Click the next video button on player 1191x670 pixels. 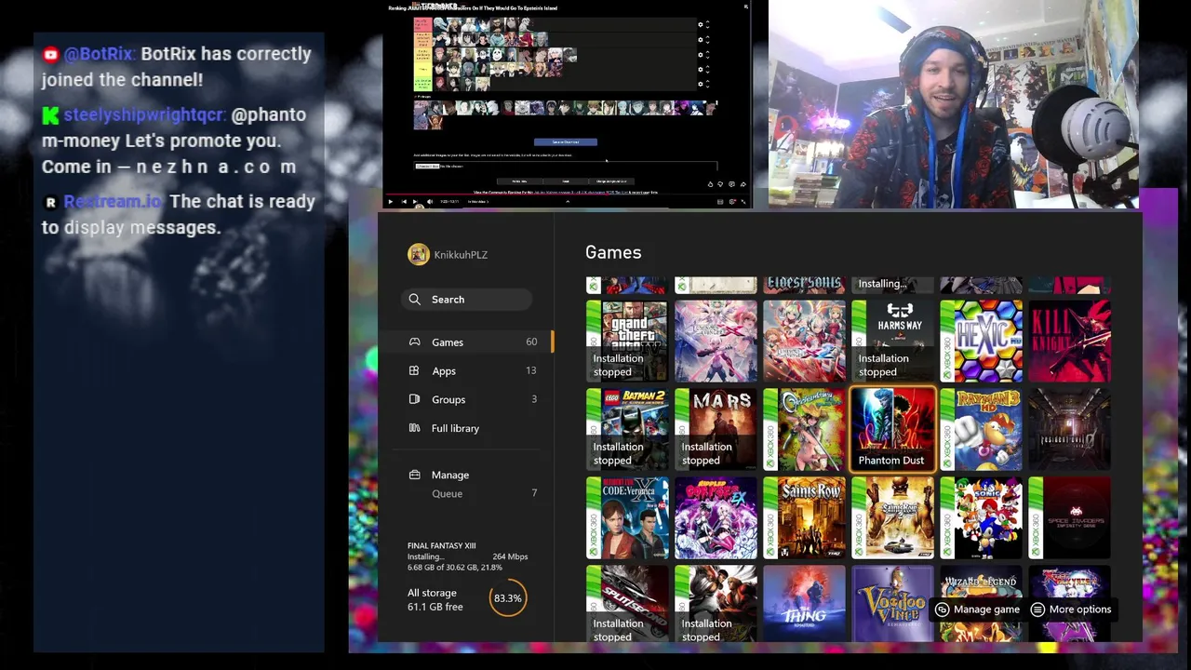415,202
